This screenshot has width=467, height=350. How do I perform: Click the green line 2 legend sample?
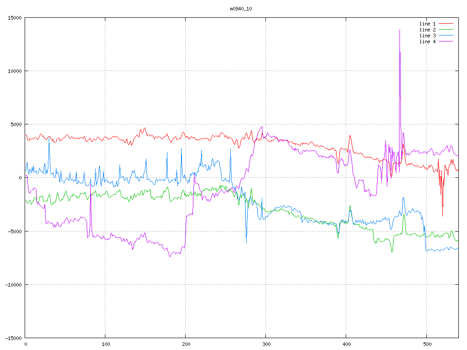click(446, 30)
